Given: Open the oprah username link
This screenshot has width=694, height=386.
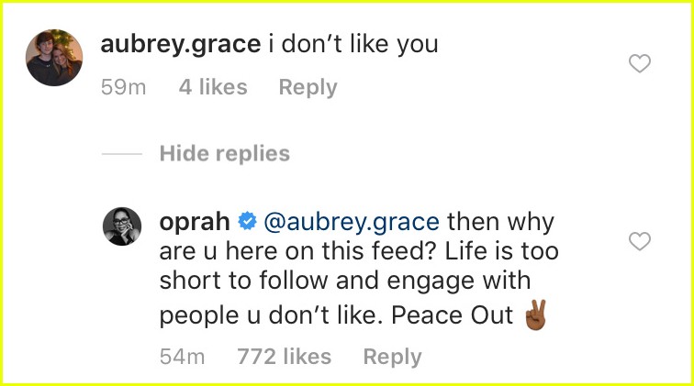Looking at the screenshot, I should [x=195, y=222].
